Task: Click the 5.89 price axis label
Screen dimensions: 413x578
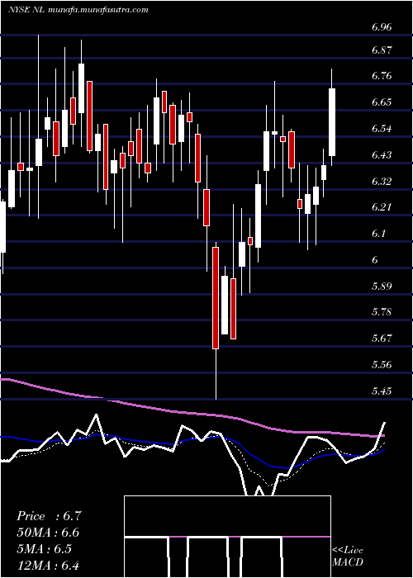Action: [x=382, y=286]
